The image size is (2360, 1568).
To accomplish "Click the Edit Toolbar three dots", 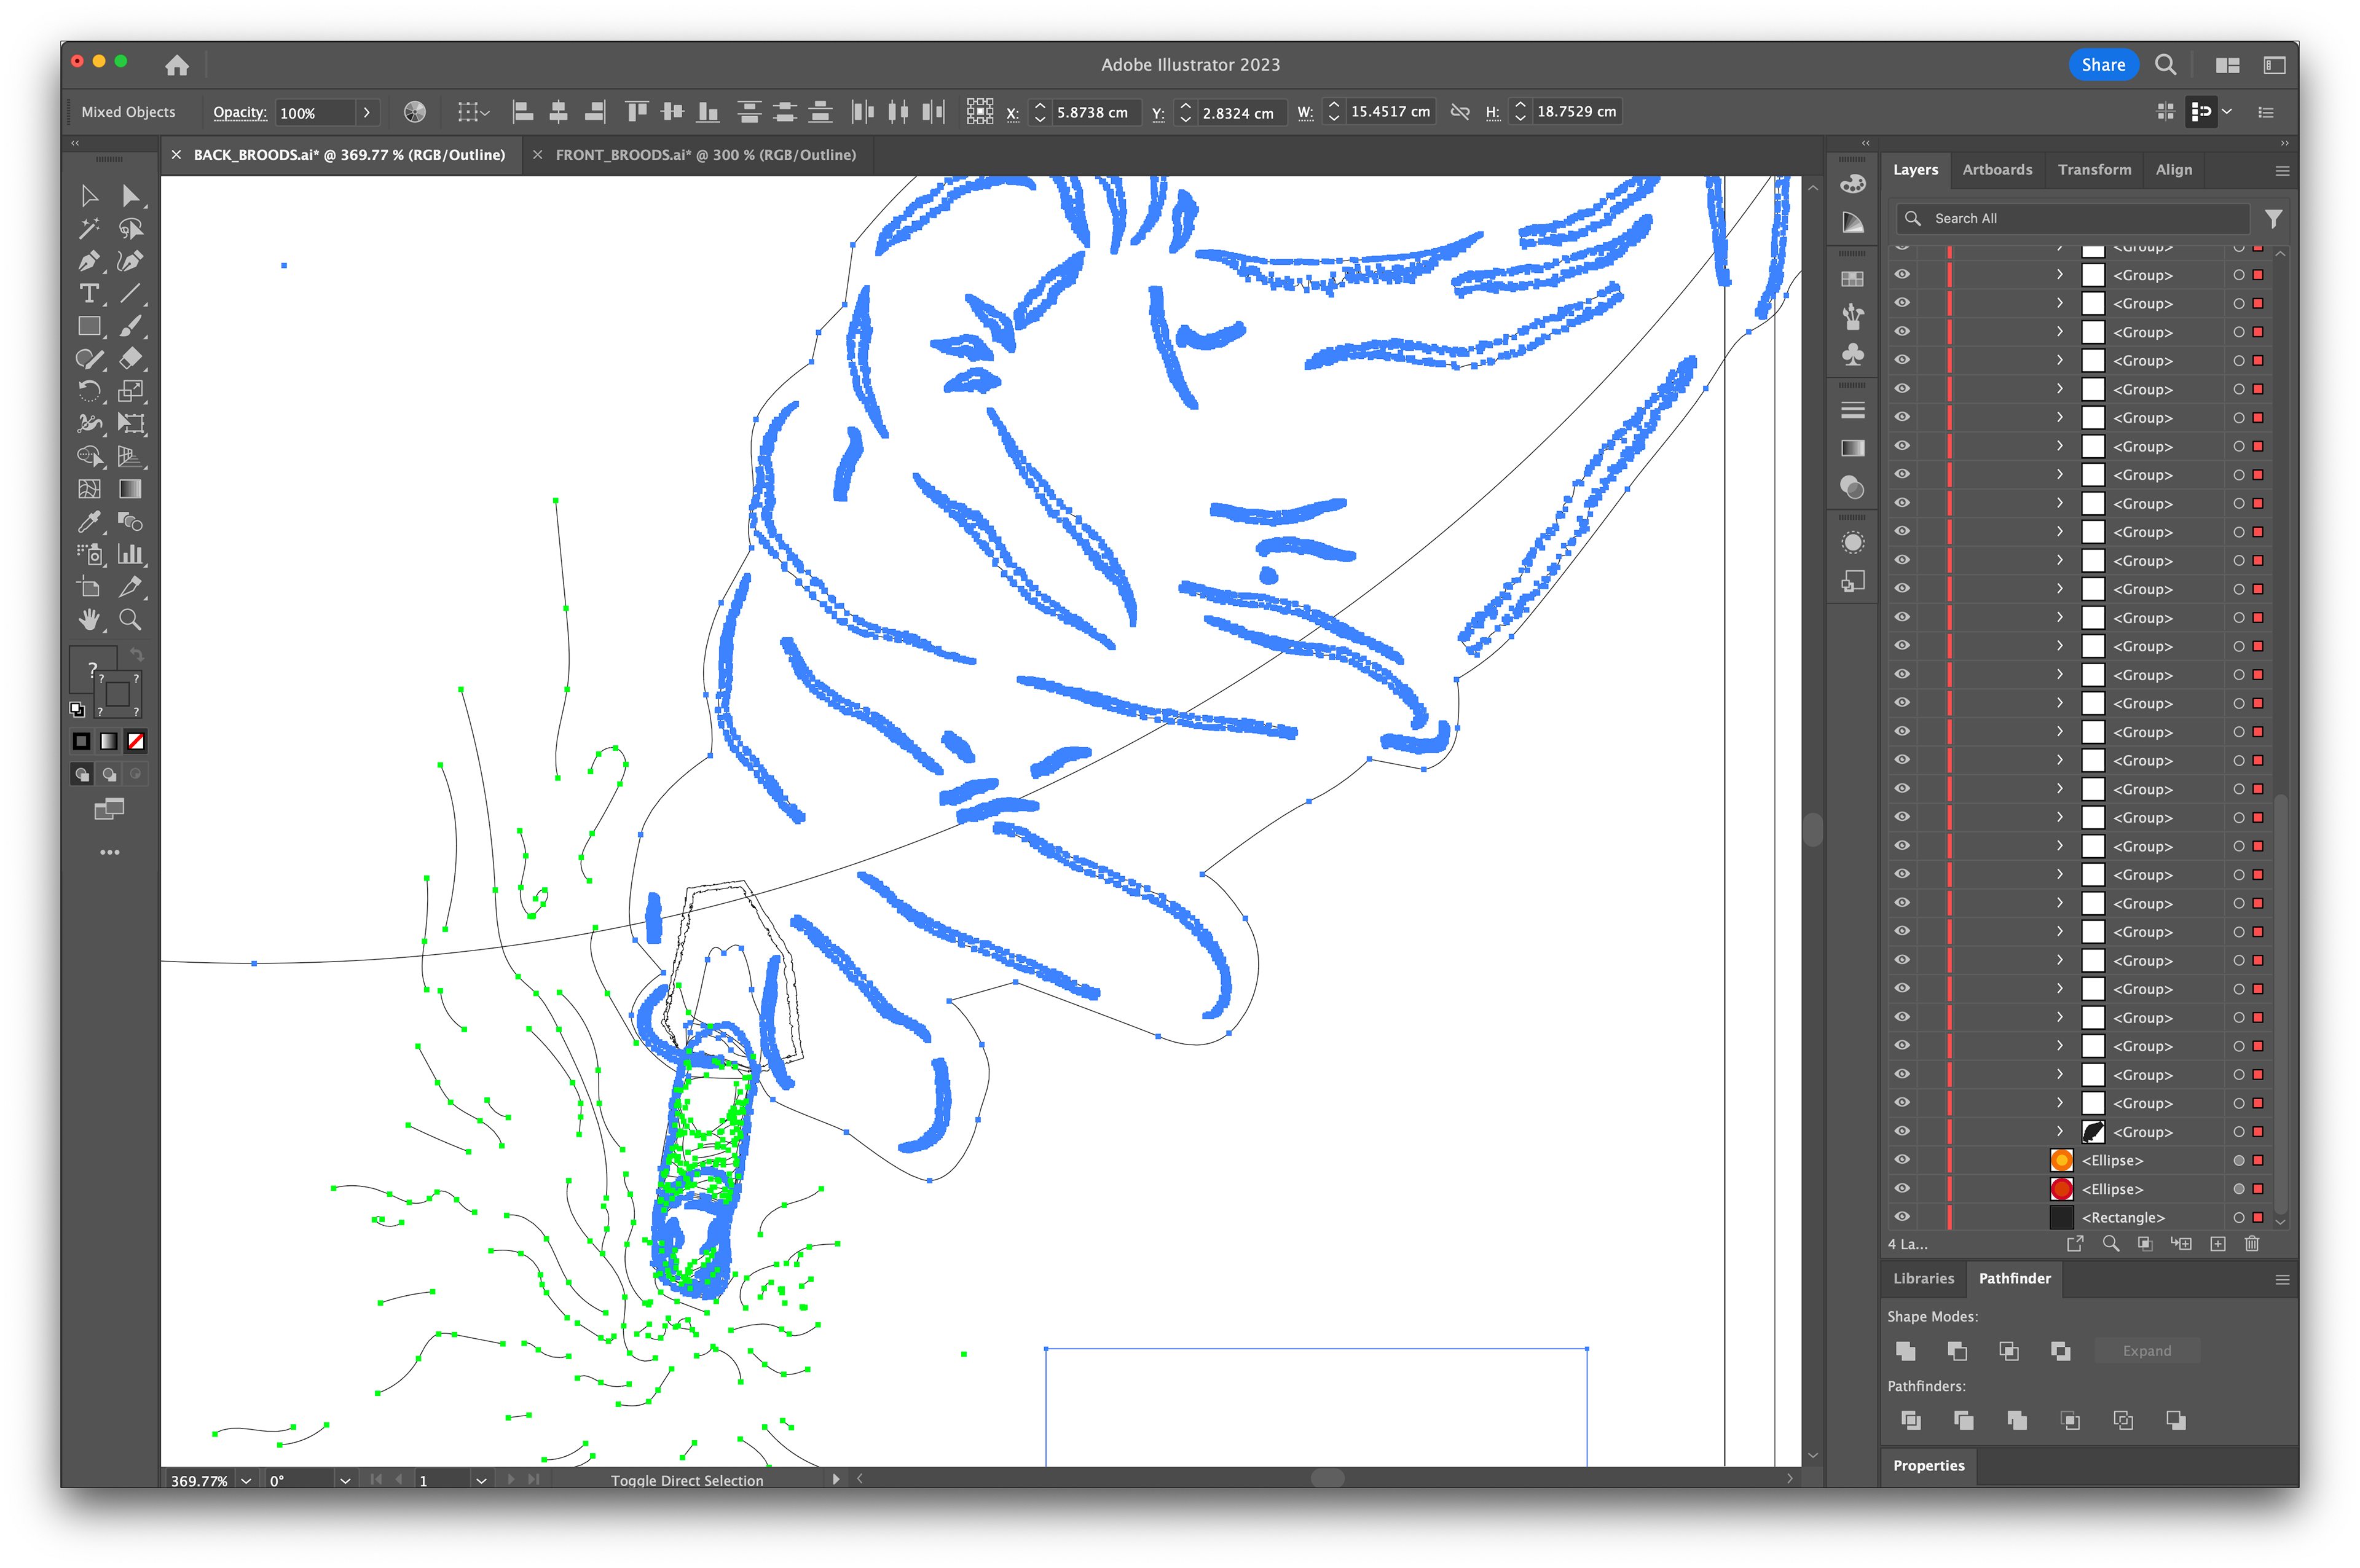I will [110, 852].
